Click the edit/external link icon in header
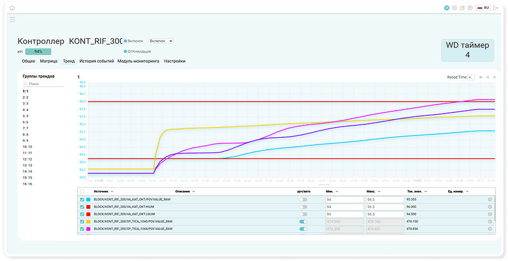This screenshot has height=261, width=508. (x=462, y=8)
